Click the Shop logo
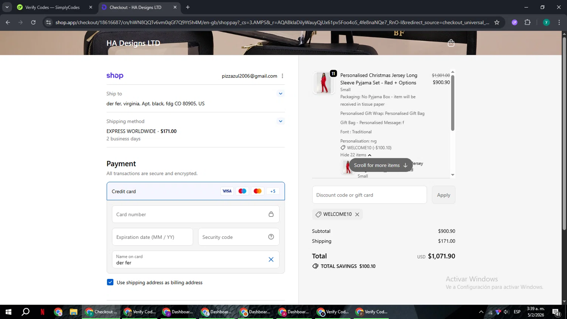Image resolution: width=567 pixels, height=319 pixels. pos(115,76)
